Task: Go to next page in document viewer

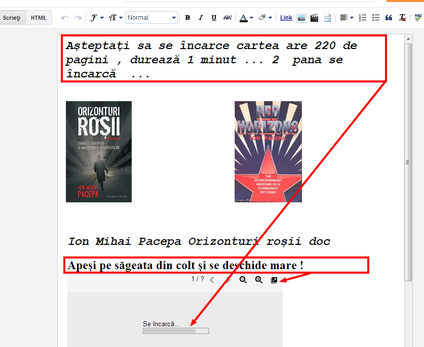Action: click(227, 280)
